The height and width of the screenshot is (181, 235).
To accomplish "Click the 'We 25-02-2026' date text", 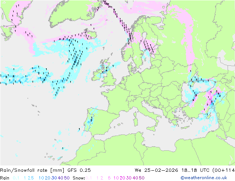I will [x=156, y=170].
